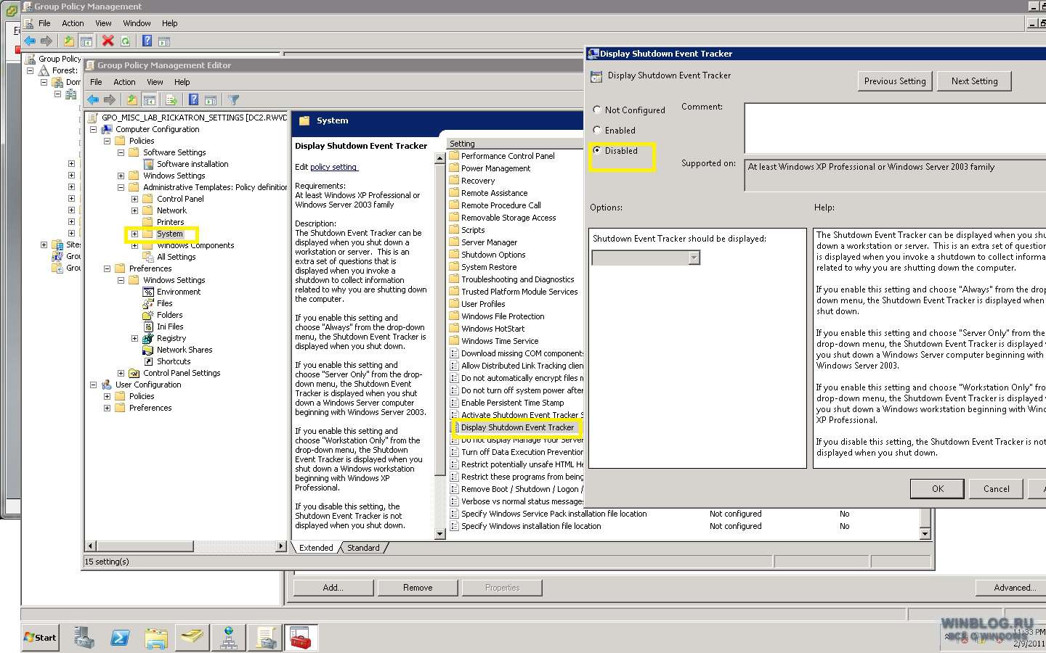1046x653 pixels.
Task: Click the green refresh icon in Group Policy Management
Action: [126, 41]
